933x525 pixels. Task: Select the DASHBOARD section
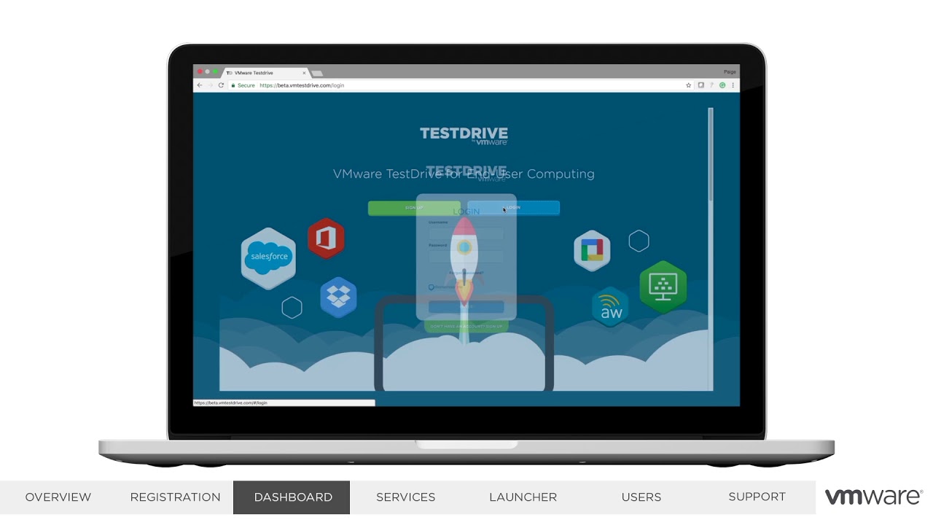click(292, 497)
